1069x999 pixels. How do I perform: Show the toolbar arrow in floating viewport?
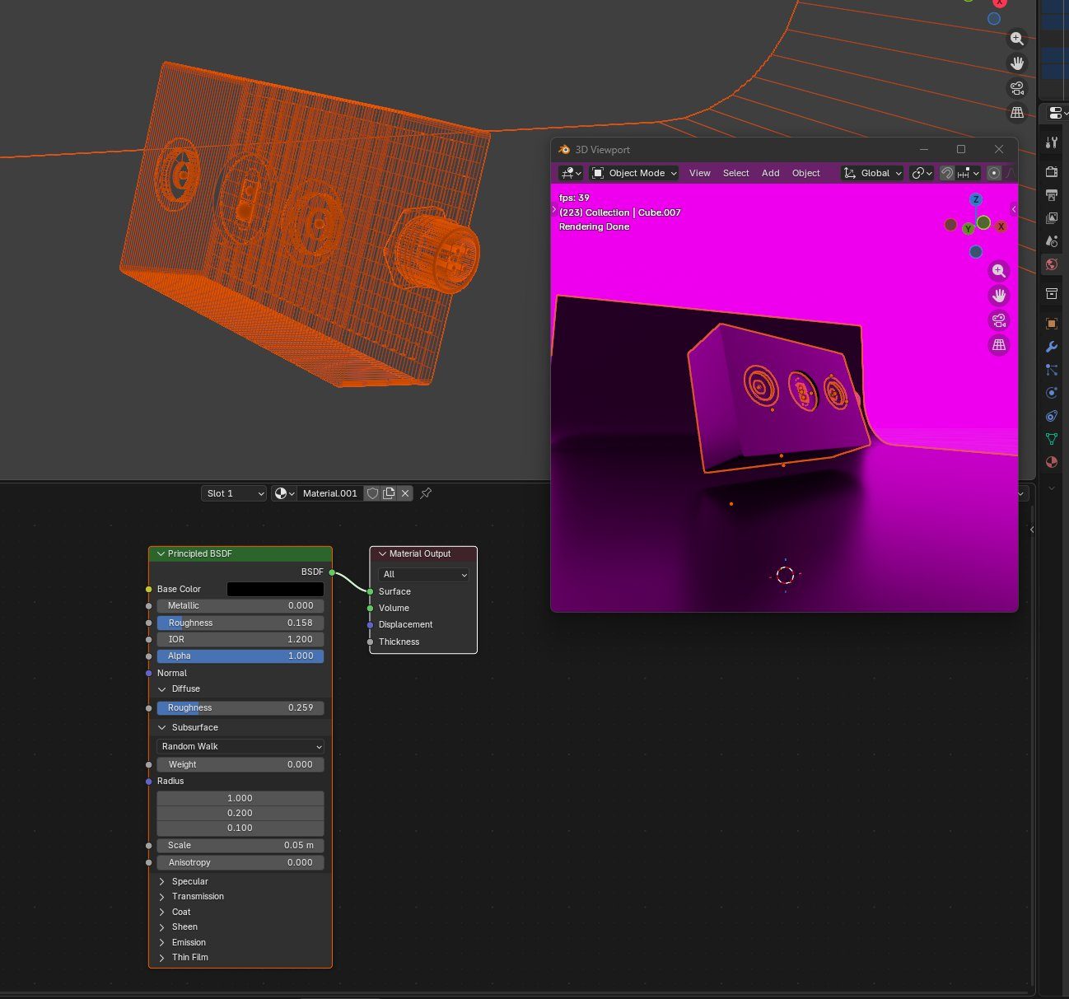[554, 210]
